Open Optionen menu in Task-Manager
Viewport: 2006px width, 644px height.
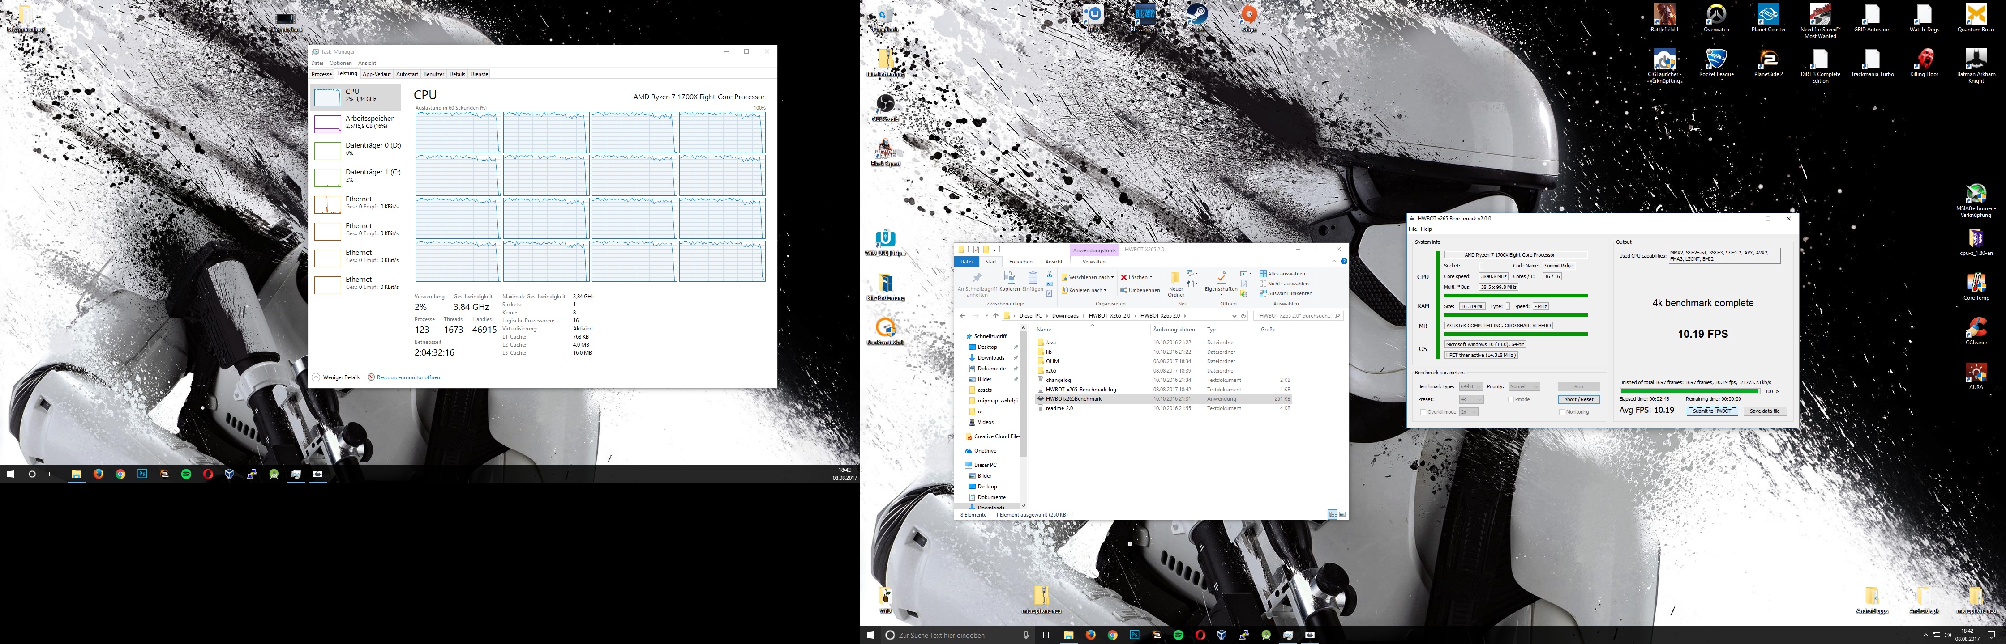coord(340,63)
